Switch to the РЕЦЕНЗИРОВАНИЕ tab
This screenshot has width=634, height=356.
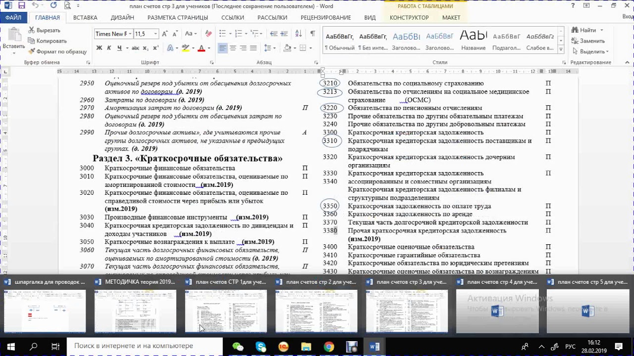coord(326,17)
